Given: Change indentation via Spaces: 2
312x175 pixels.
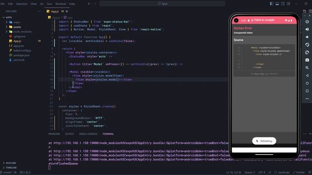Looking at the screenshot, I should click(250, 173).
